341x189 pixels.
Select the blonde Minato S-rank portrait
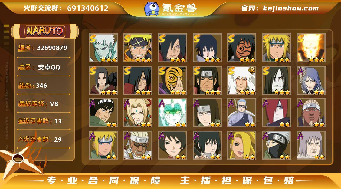tap(277, 48)
